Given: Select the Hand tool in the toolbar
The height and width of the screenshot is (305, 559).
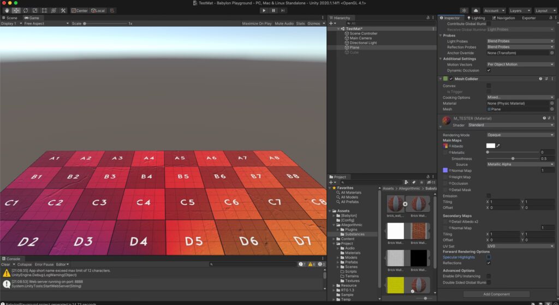Looking at the screenshot, I should click(7, 10).
